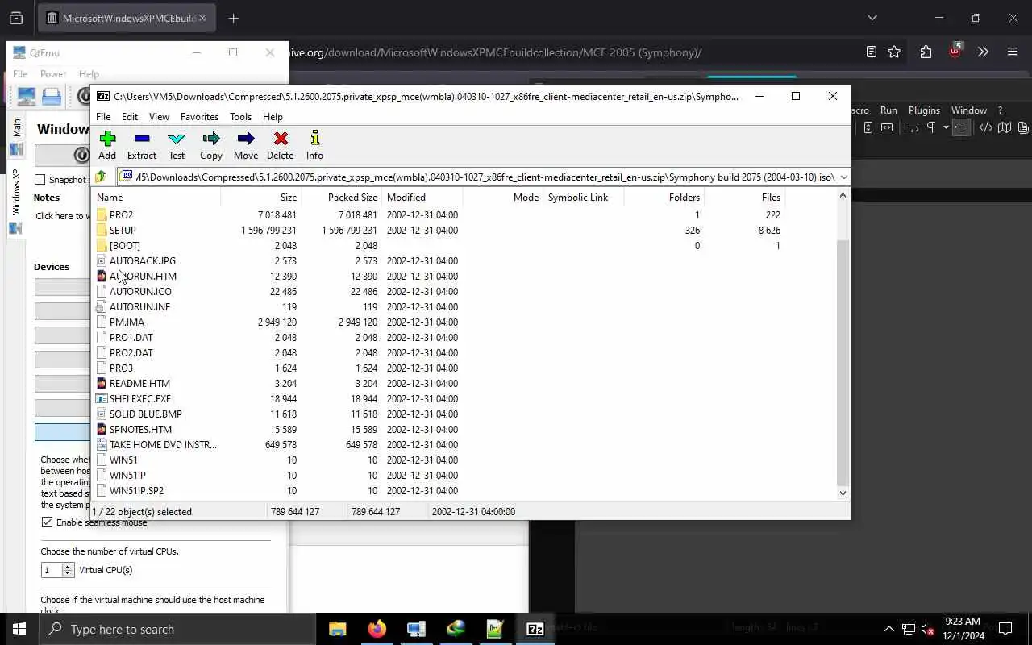Open the QtEmu Power menu

53,74
